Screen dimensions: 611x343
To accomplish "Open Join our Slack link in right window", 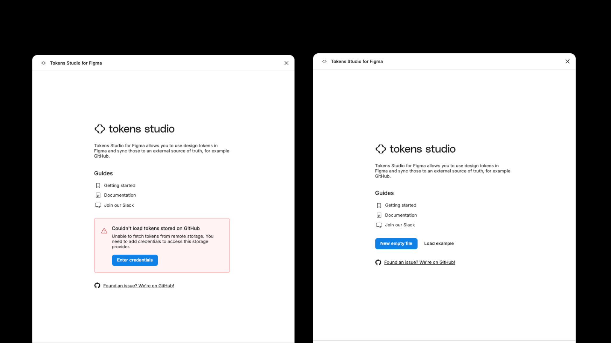I will pyautogui.click(x=400, y=225).
